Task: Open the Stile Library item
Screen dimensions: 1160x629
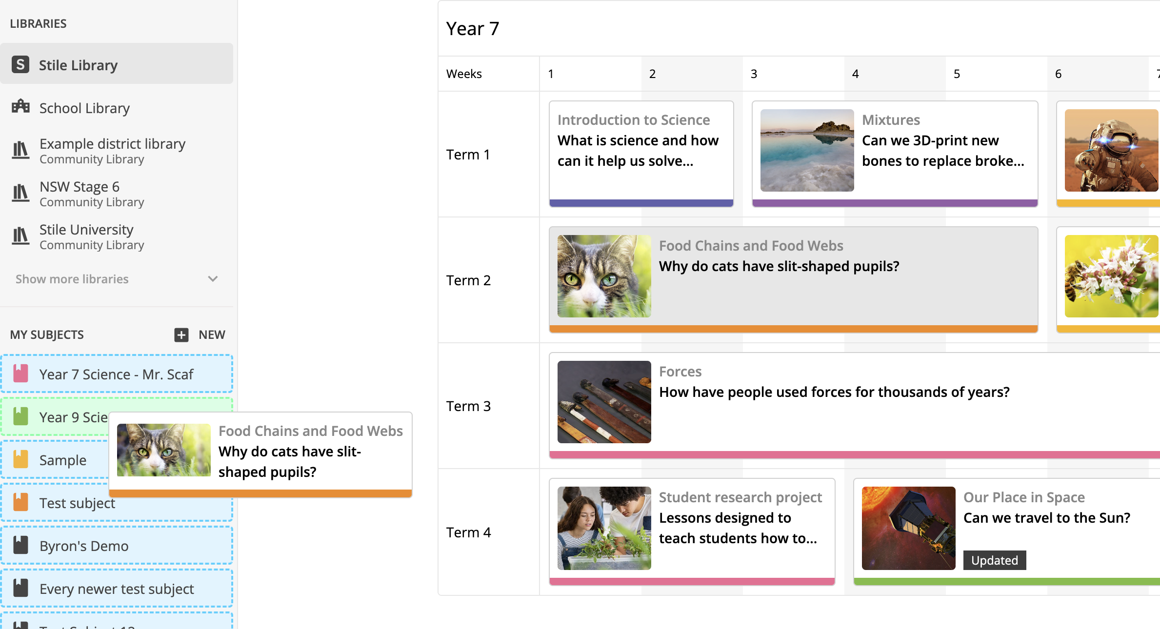Action: pyautogui.click(x=78, y=65)
